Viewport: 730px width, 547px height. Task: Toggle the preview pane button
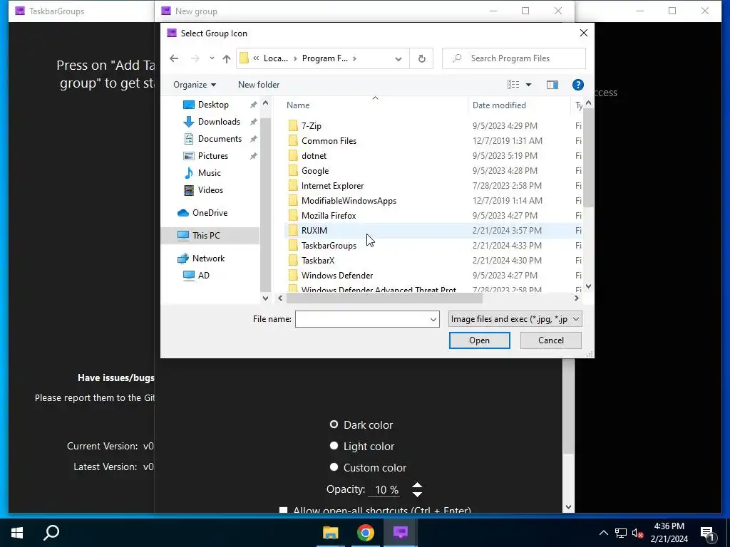(552, 85)
